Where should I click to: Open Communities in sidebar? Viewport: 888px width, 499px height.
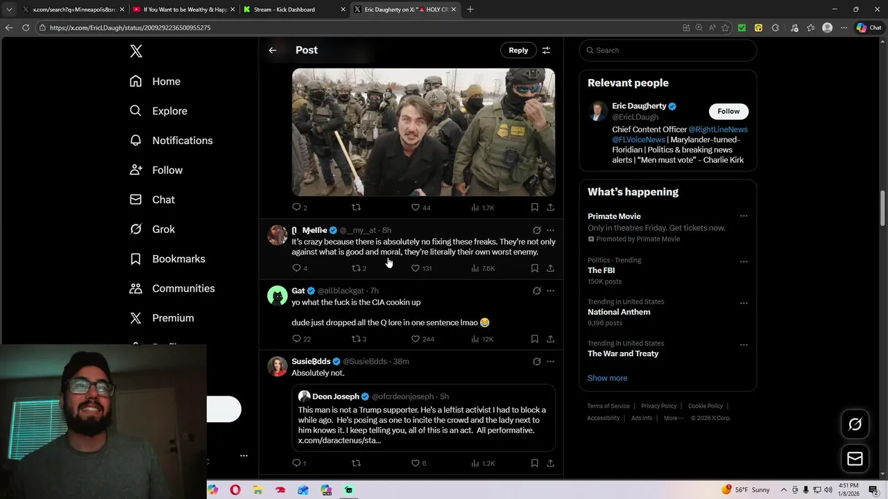171,288
